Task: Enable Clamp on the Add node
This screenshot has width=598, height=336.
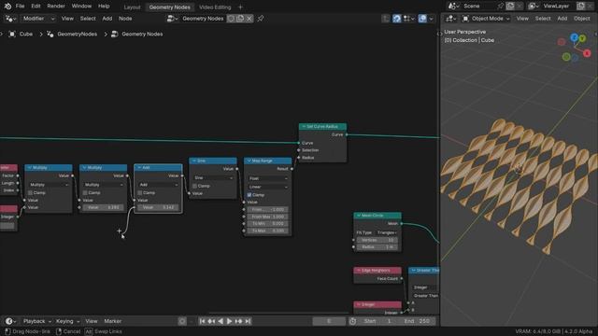Action: [140, 193]
